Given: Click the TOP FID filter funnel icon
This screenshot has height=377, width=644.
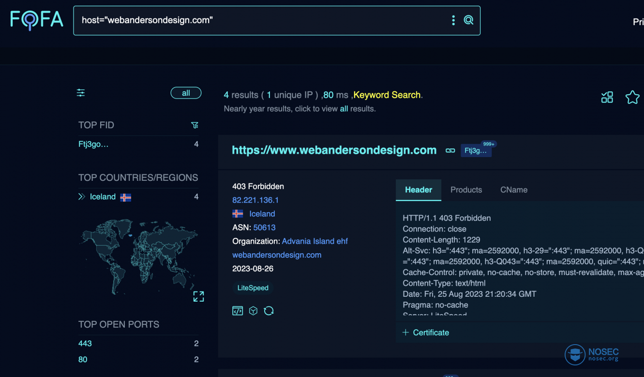Looking at the screenshot, I should pyautogui.click(x=195, y=125).
